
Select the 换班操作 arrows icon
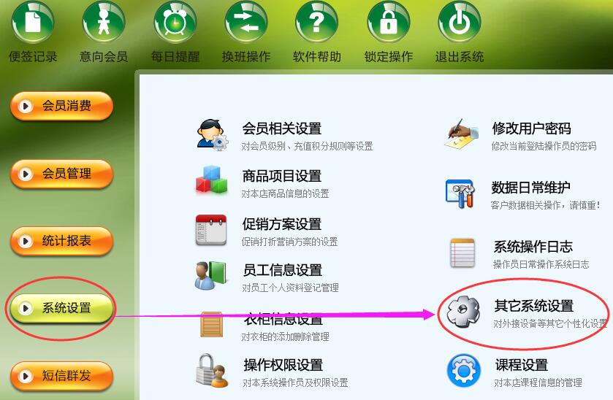(246, 20)
